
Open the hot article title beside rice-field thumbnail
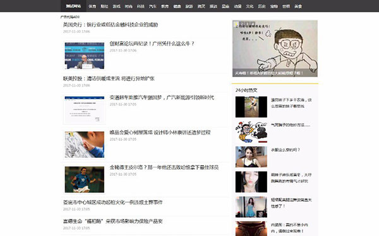pos(291,103)
